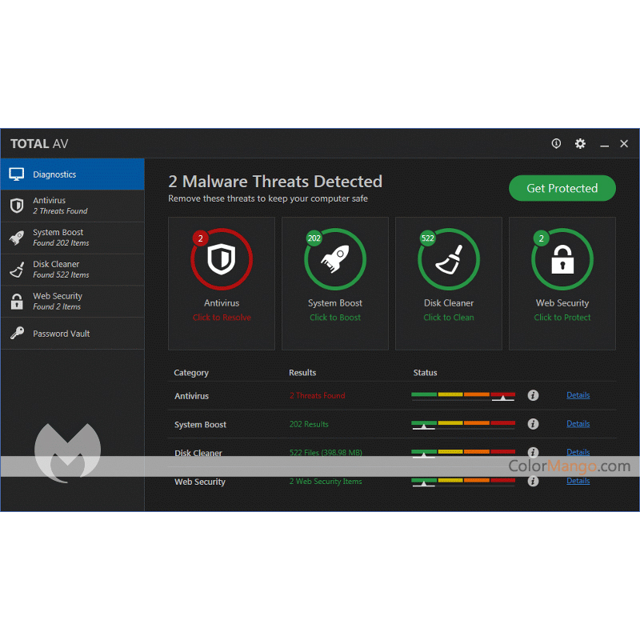Click the 'Click to Resolve' link
Viewport: 640px width, 640px height.
tap(222, 317)
